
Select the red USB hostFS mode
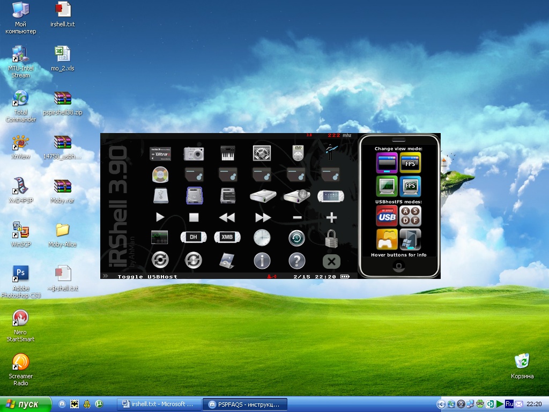coord(387,216)
